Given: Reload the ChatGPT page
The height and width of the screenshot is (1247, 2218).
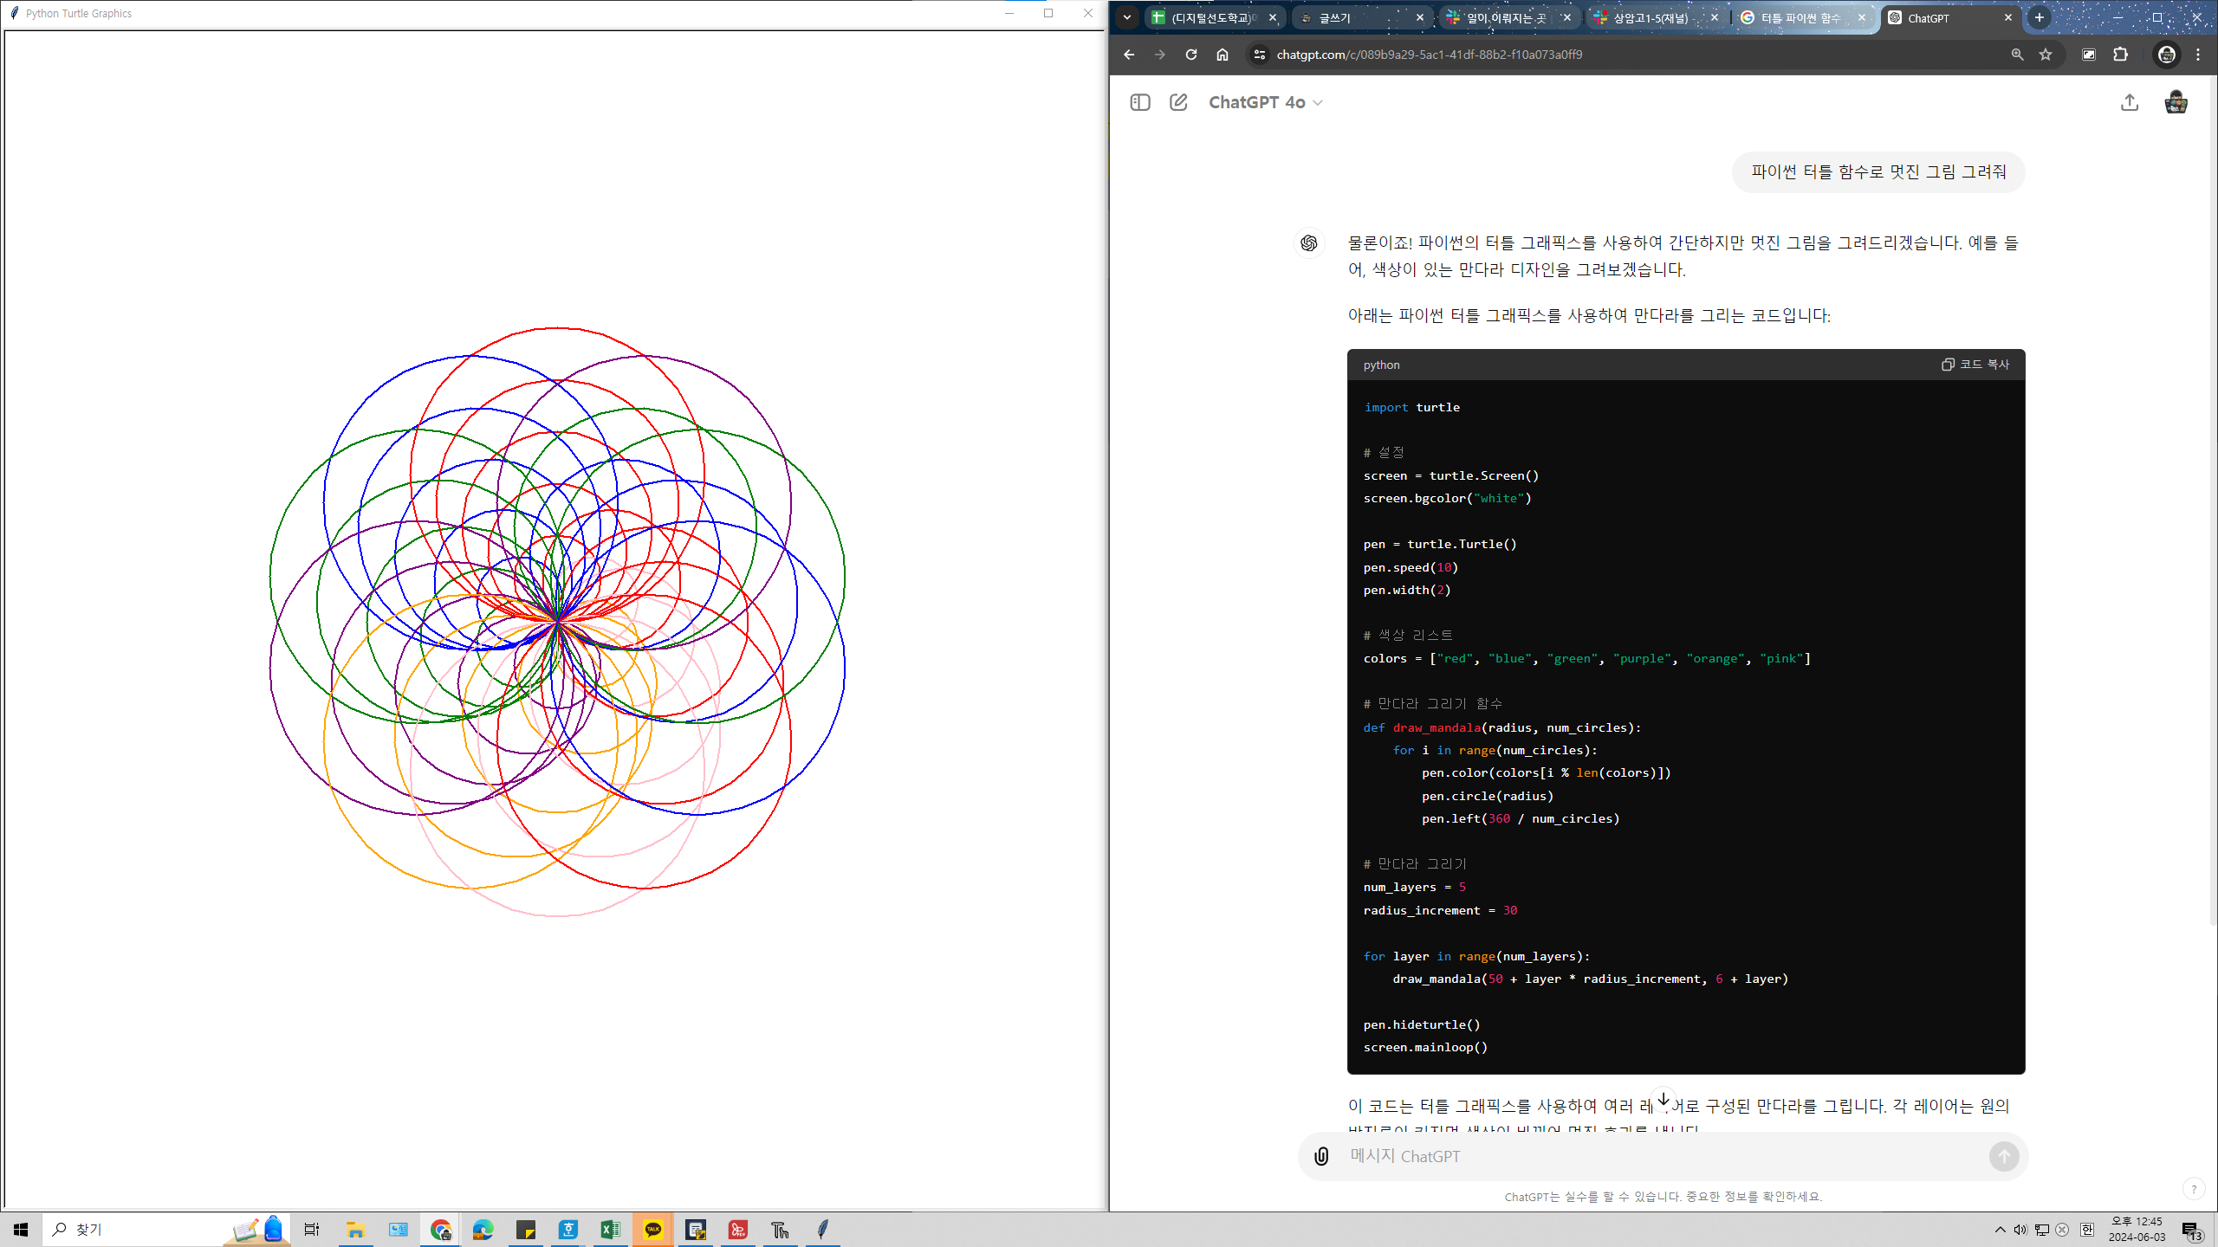Looking at the screenshot, I should click(x=1191, y=55).
